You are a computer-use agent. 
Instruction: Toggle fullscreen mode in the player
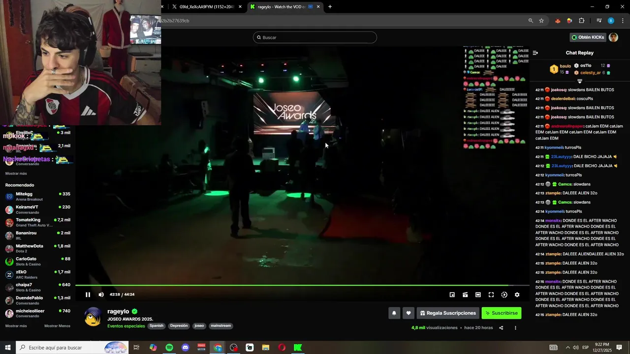tap(491, 295)
